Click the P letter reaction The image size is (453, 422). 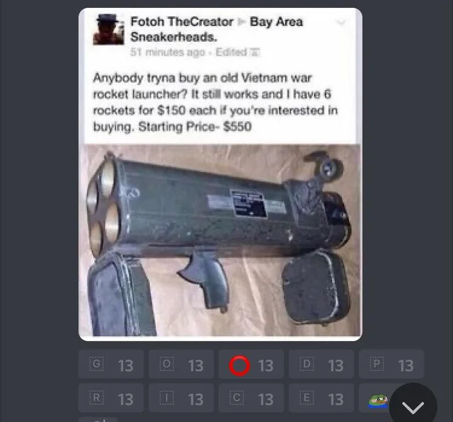pos(391,364)
